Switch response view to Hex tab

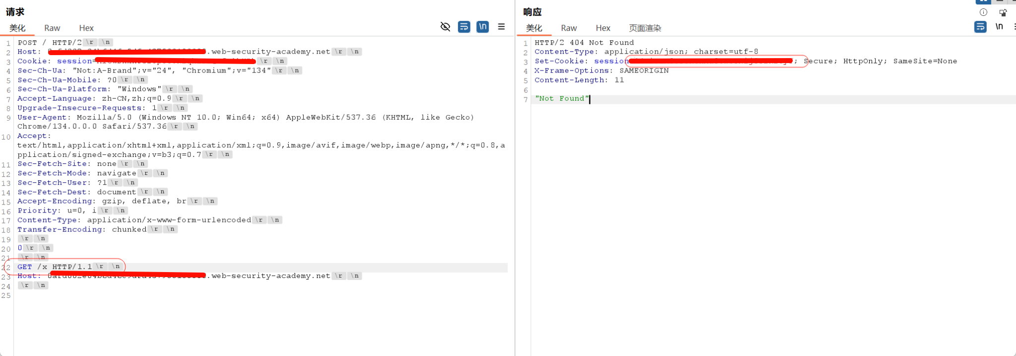[x=603, y=28]
